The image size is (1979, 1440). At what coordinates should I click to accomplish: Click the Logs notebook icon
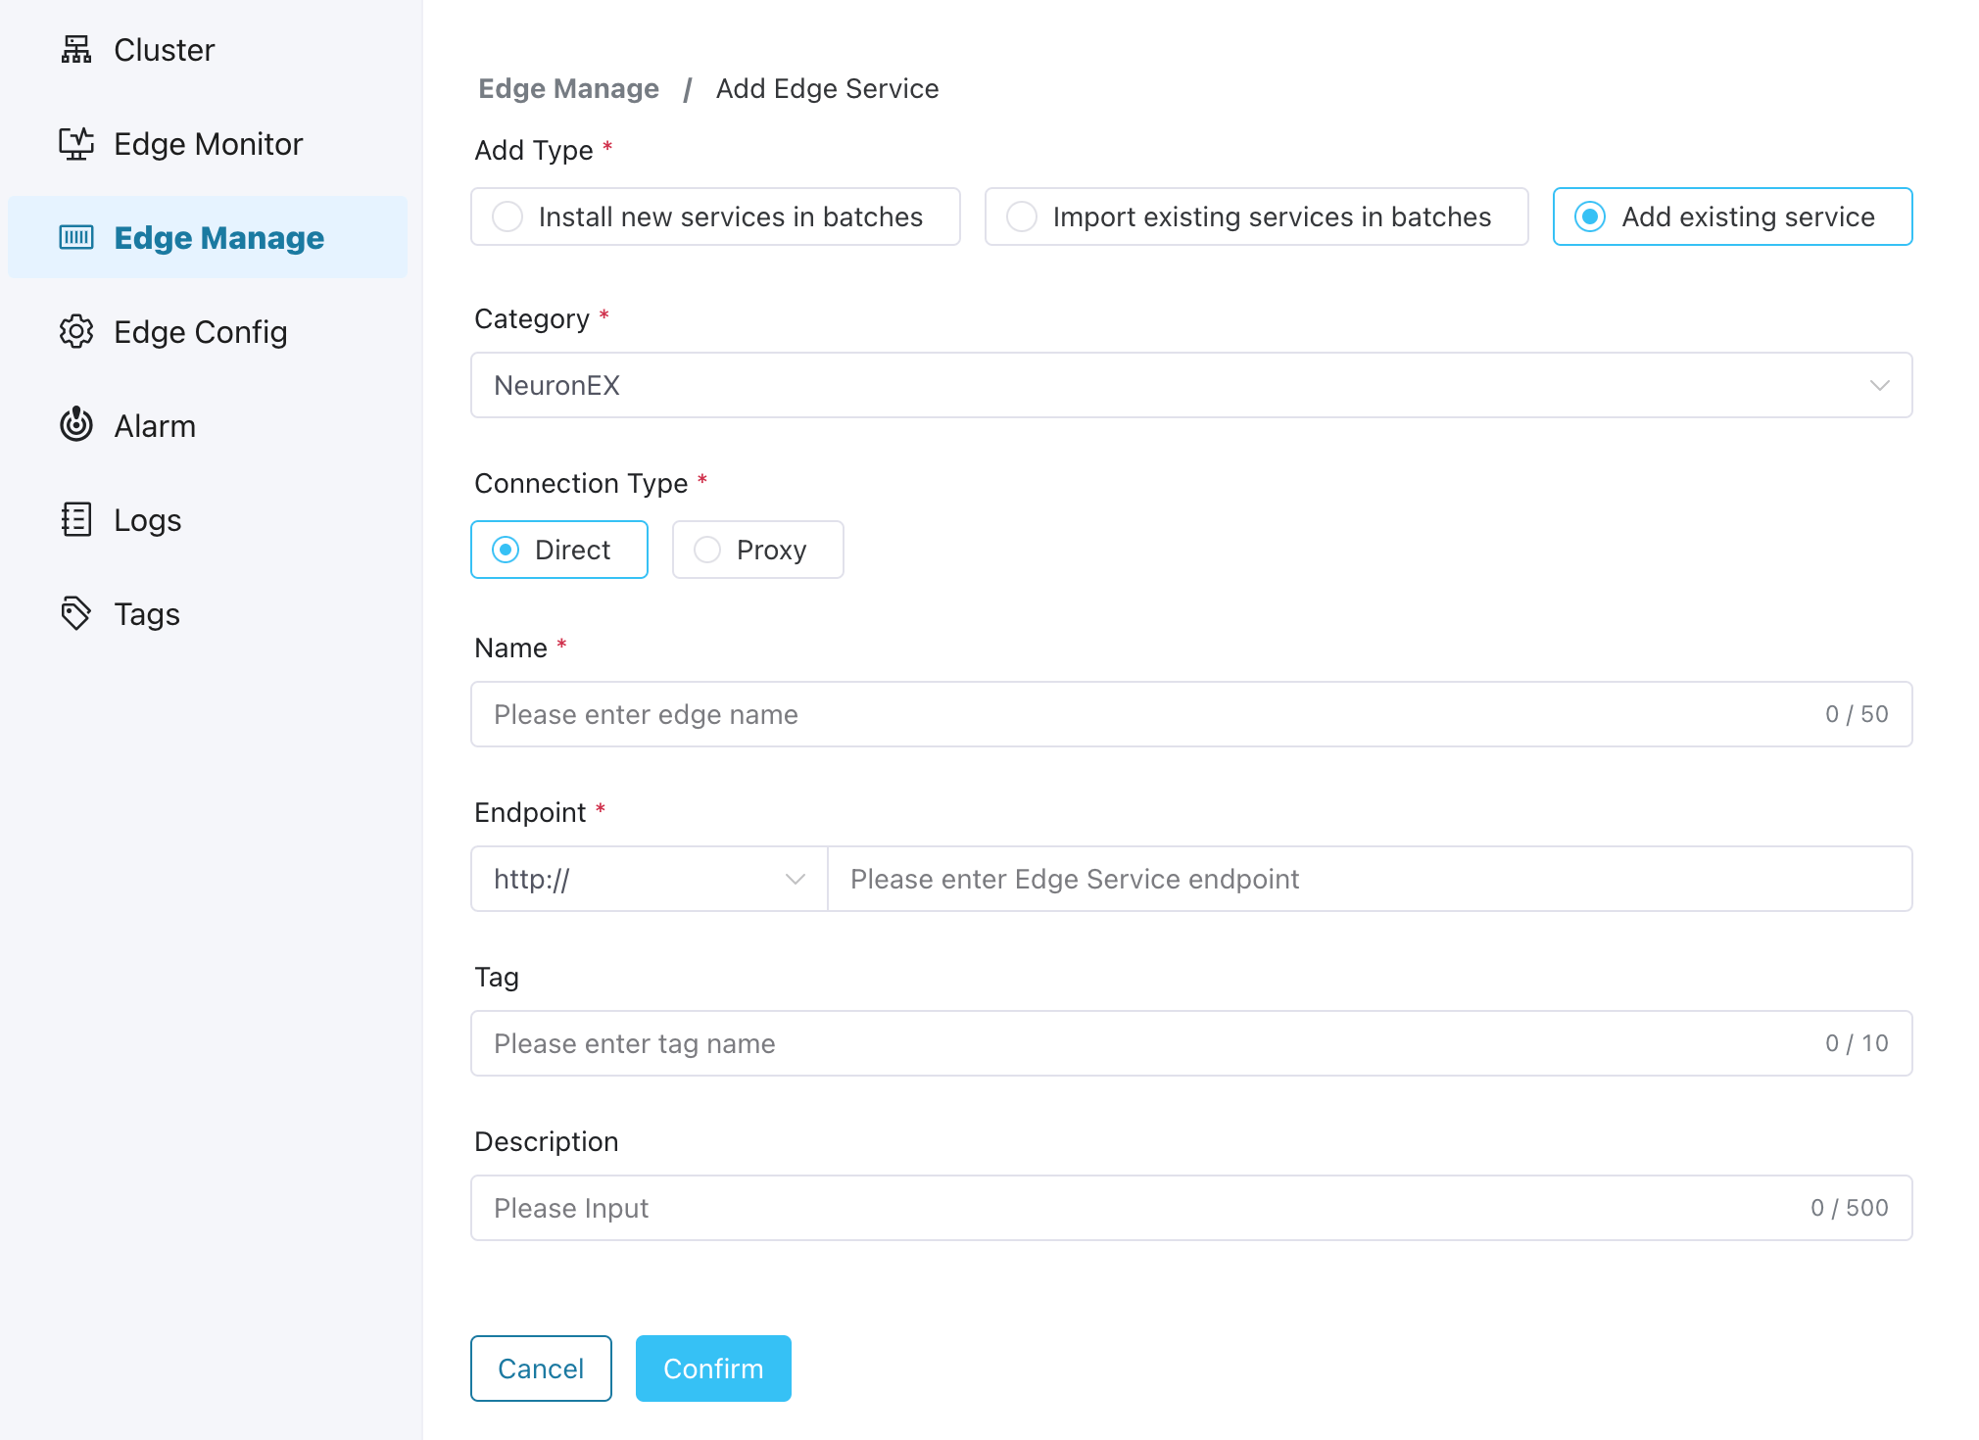coord(76,520)
